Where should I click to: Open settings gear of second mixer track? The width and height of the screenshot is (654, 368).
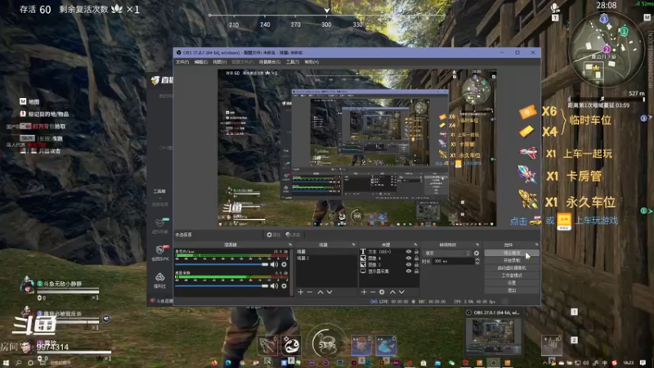[x=284, y=285]
